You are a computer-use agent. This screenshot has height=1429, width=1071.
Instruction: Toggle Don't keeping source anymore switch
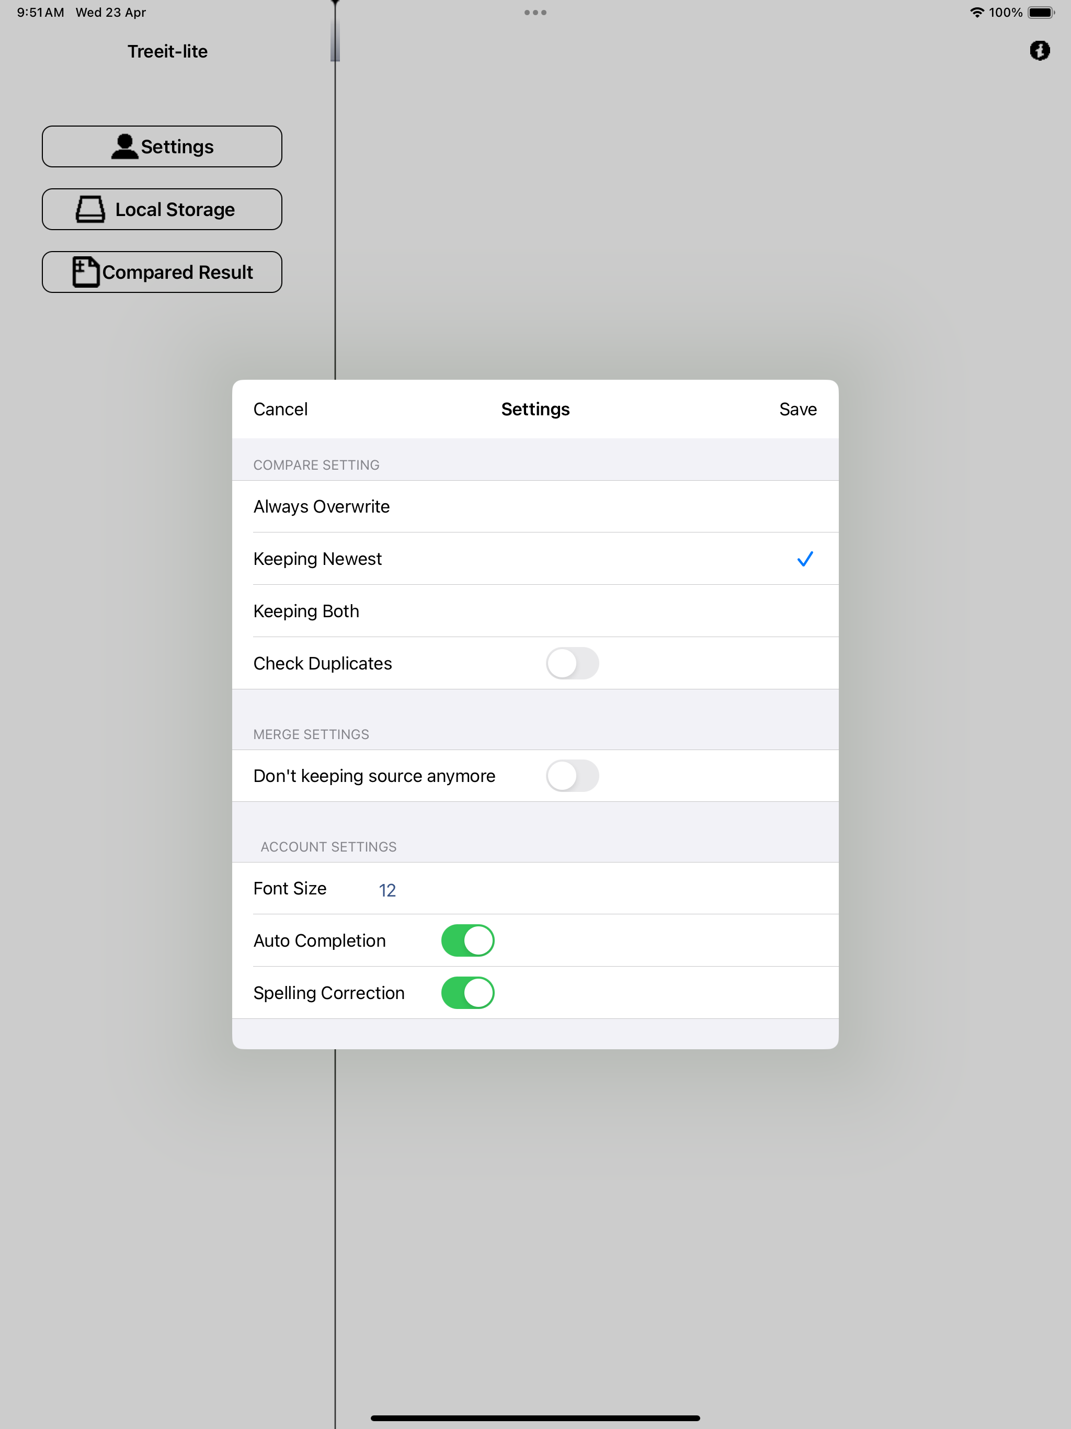click(572, 776)
